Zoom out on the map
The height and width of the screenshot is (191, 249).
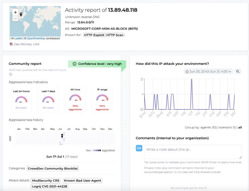tap(15, 19)
